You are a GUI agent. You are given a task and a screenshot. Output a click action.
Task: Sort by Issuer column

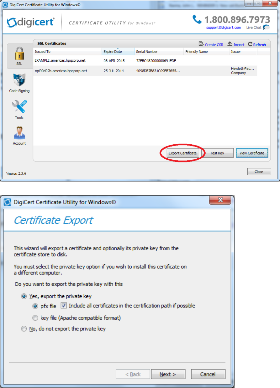click(x=243, y=52)
